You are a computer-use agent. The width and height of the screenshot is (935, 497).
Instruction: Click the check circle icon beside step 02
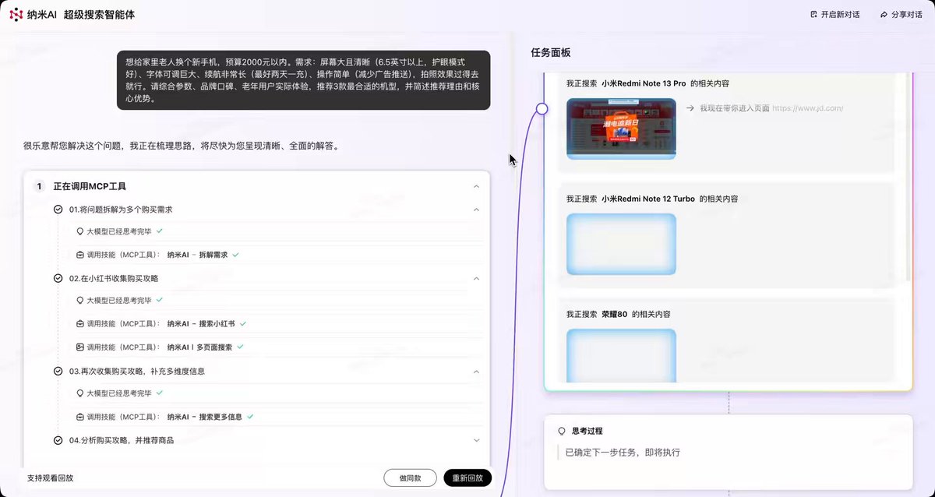click(58, 278)
